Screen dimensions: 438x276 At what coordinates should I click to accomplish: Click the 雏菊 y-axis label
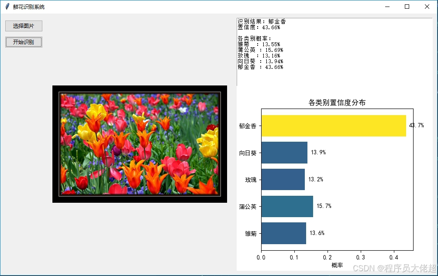pos(251,234)
